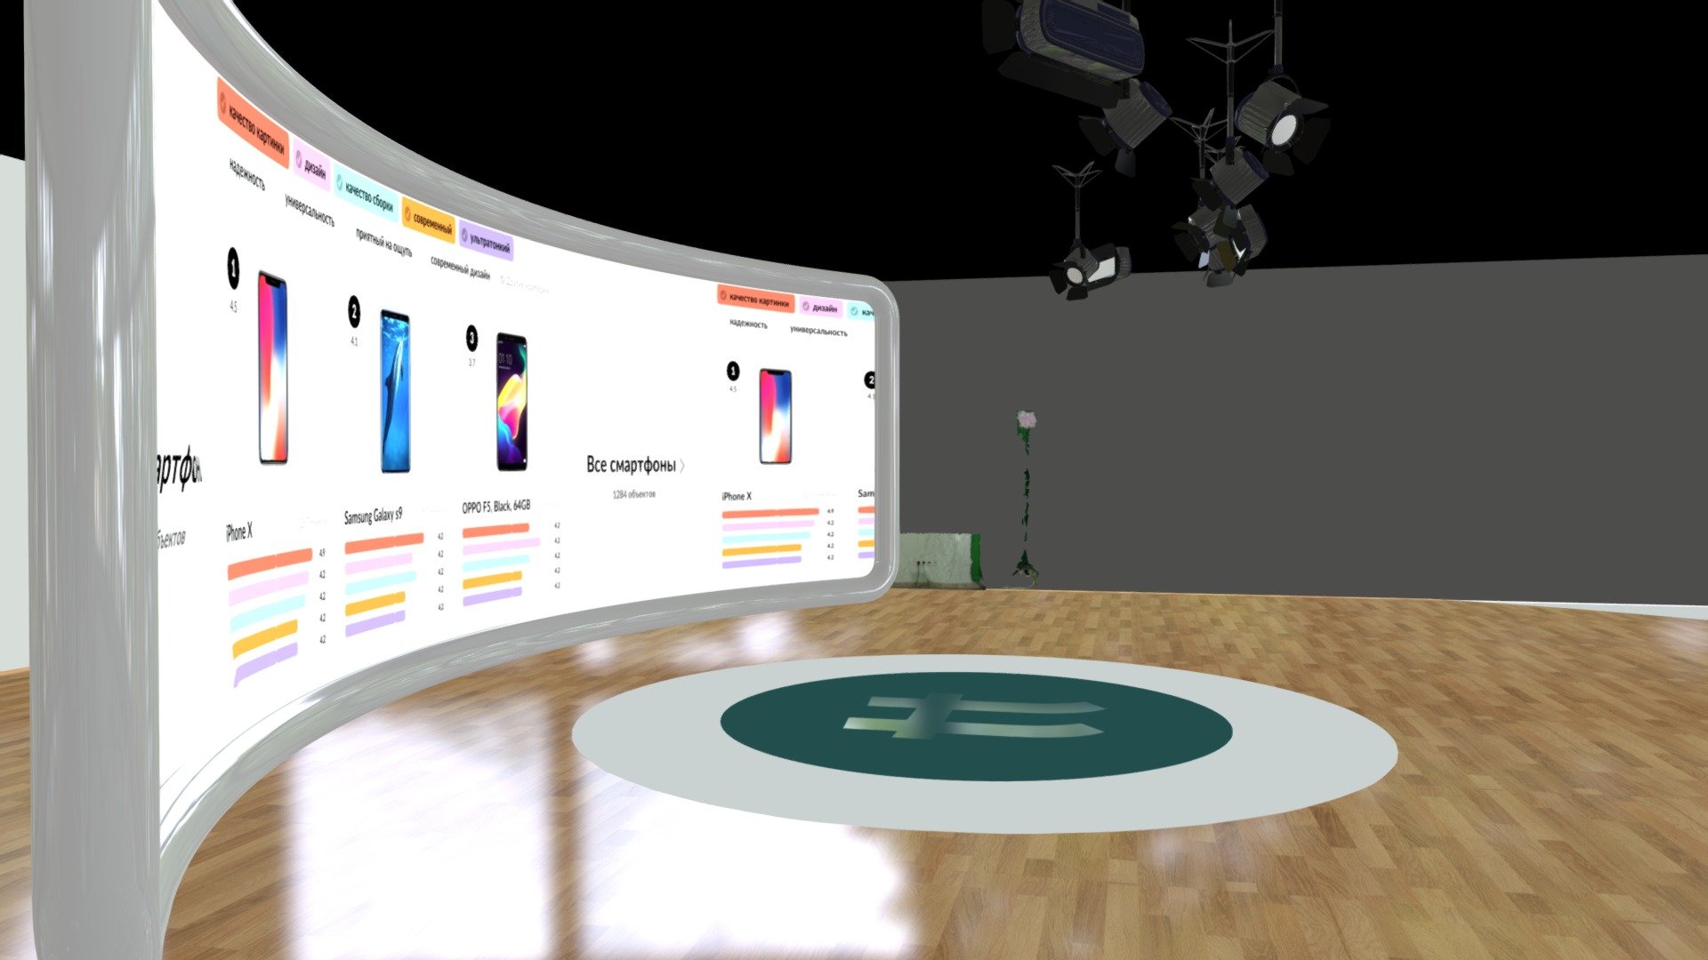The height and width of the screenshot is (960, 1708).
Task: Click rank badge 1 beside left iPhone X
Action: (x=234, y=268)
